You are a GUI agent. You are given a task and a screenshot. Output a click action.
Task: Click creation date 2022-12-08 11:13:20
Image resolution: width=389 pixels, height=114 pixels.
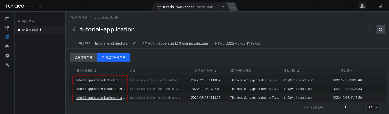coord(347,98)
